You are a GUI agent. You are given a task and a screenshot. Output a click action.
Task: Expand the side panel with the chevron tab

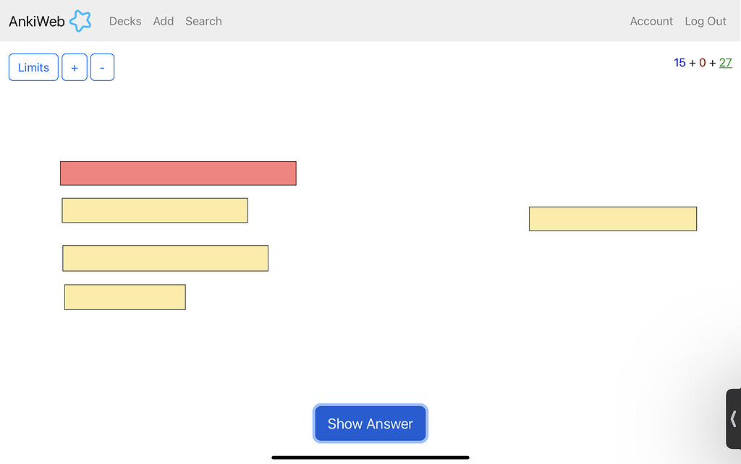(733, 418)
